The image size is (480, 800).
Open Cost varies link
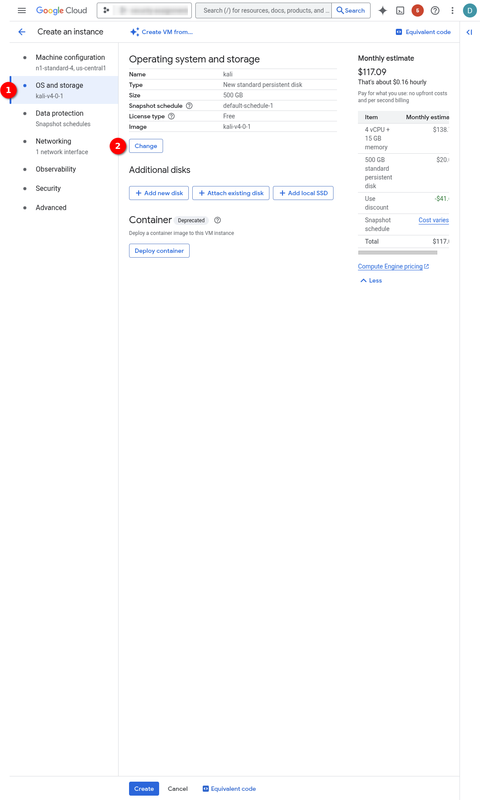pyautogui.click(x=434, y=220)
